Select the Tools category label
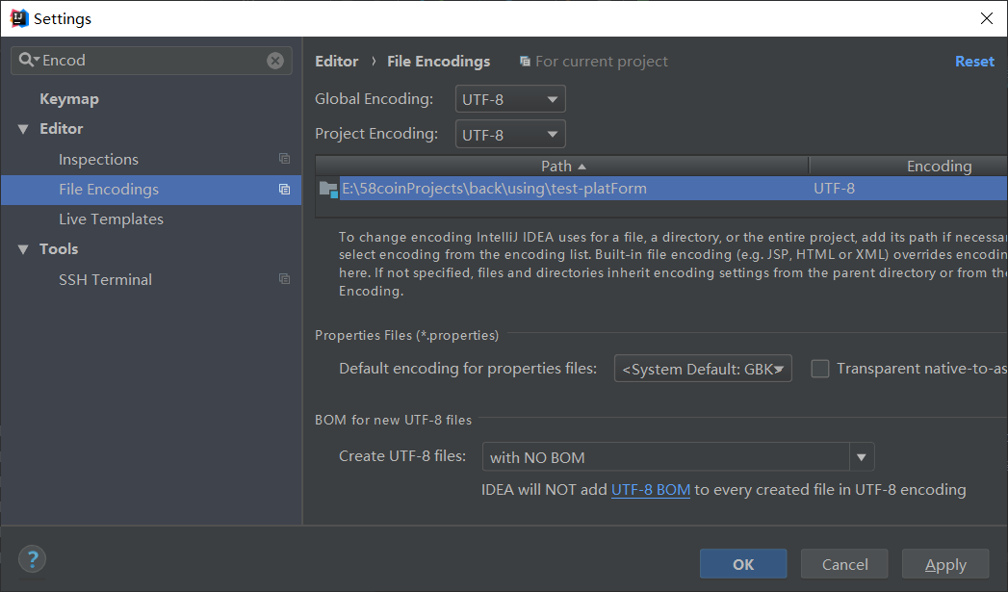1008x592 pixels. (x=59, y=248)
